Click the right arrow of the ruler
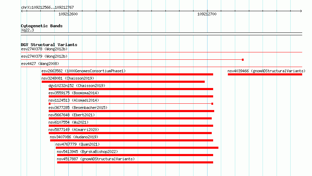The image size is (312, 176). coord(301,11)
